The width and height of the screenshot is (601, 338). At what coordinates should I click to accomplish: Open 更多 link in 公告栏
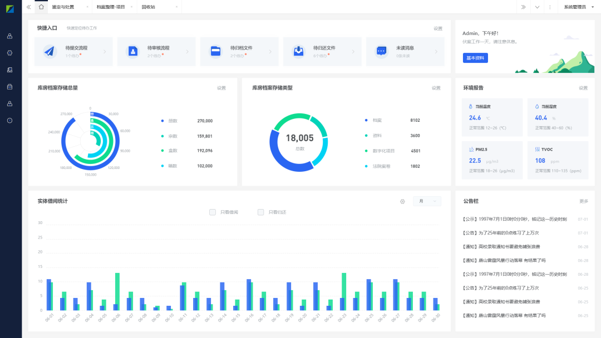[x=583, y=201]
